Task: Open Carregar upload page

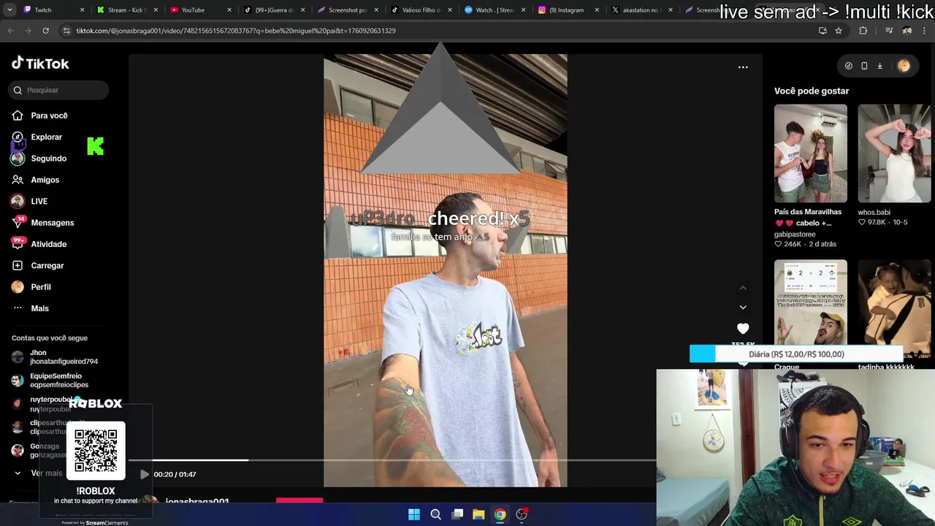Action: pos(38,265)
